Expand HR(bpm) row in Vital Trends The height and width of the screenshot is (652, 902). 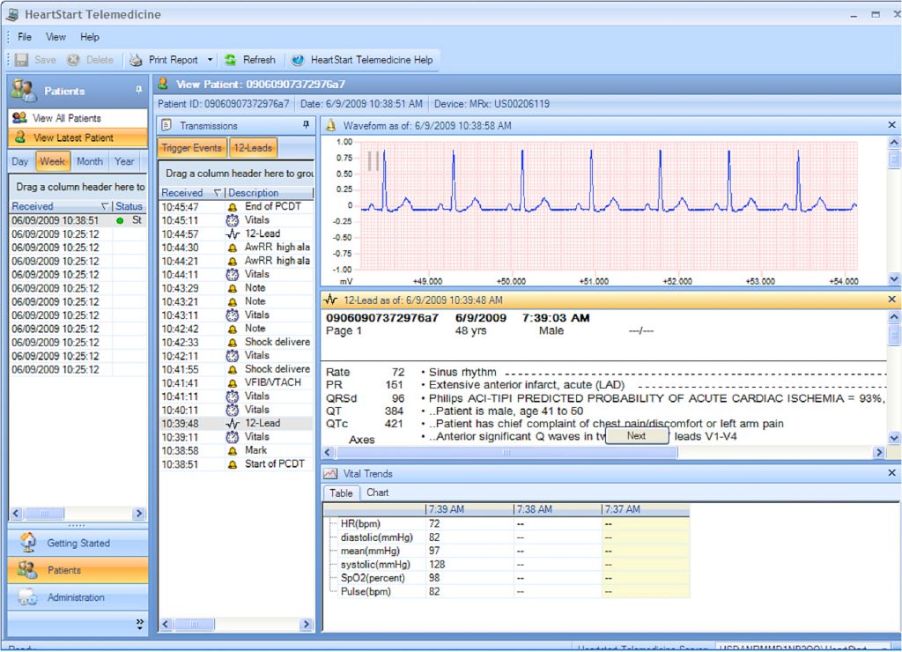click(332, 523)
